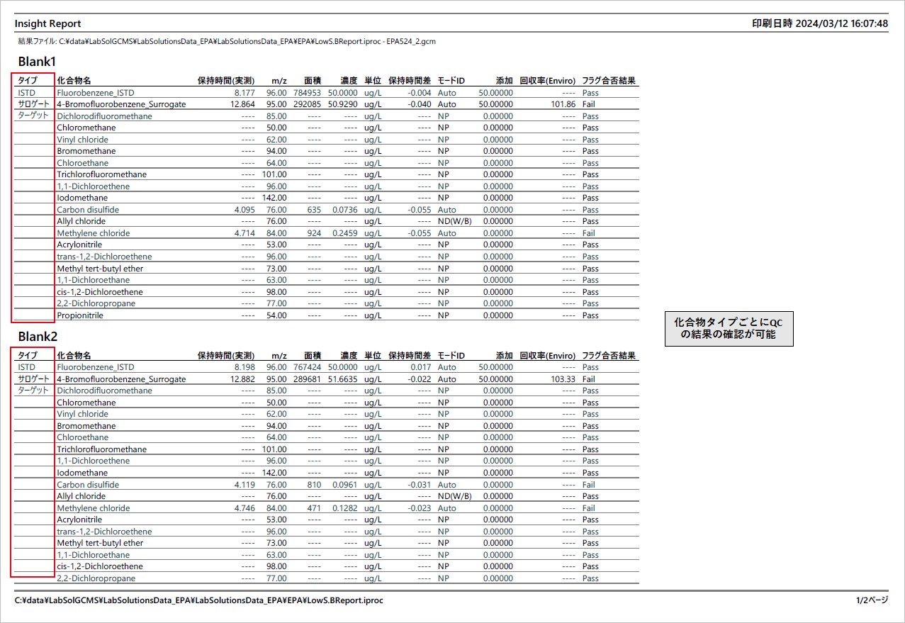The height and width of the screenshot is (623, 905).
Task: Click concentration value 0.1282
Action: [344, 508]
